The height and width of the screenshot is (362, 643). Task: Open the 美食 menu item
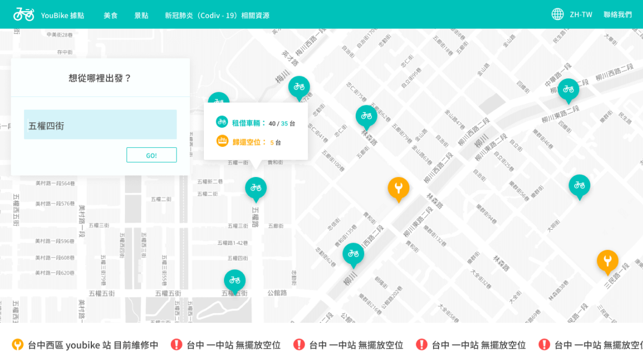(x=110, y=15)
